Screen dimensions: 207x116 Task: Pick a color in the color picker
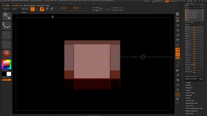tap(6, 64)
